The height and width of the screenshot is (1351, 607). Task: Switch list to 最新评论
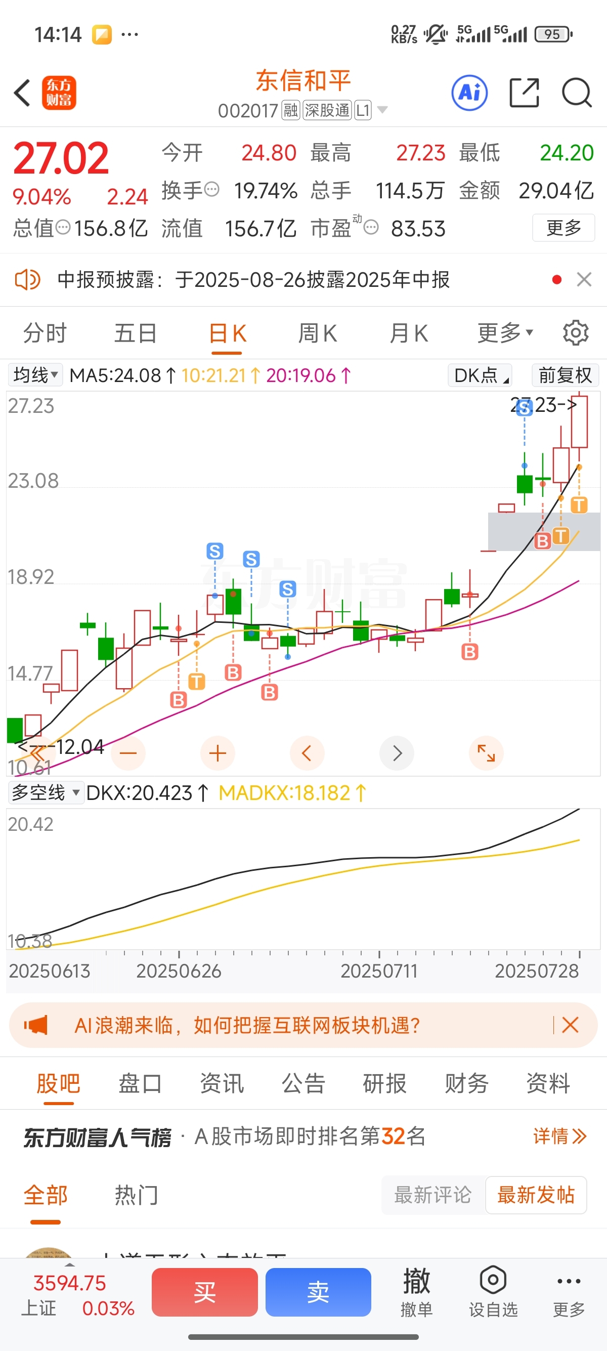click(433, 1195)
